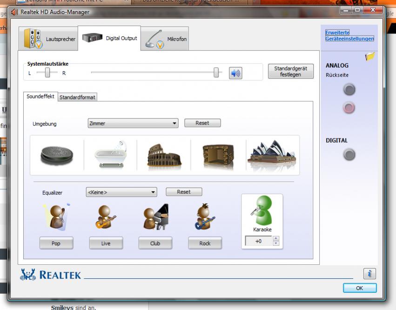Increase Karaoke key with up arrow
Screen dimensions: 396x310
pyautogui.click(x=276, y=238)
